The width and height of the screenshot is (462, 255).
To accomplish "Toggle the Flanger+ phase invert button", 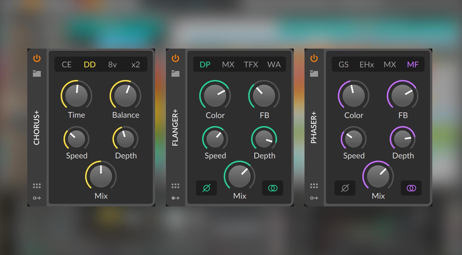I will pyautogui.click(x=206, y=188).
